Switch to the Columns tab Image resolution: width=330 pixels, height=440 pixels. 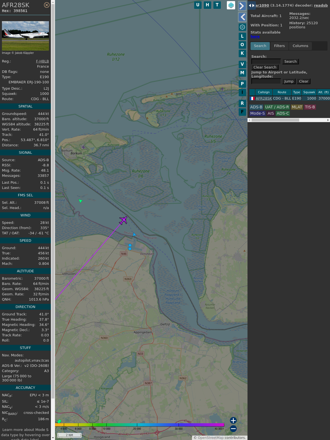pos(300,46)
